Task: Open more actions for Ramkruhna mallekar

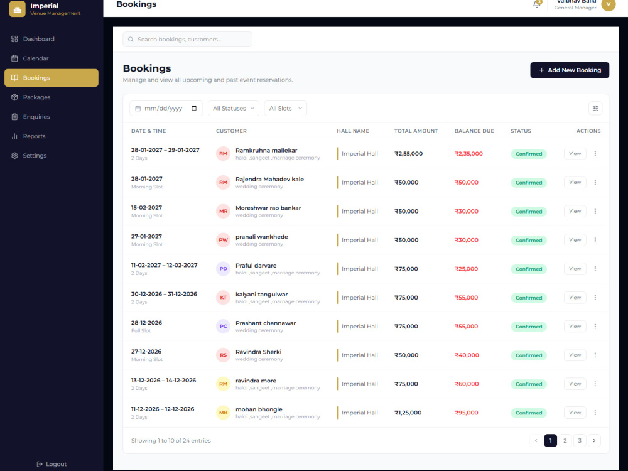Action: click(595, 154)
